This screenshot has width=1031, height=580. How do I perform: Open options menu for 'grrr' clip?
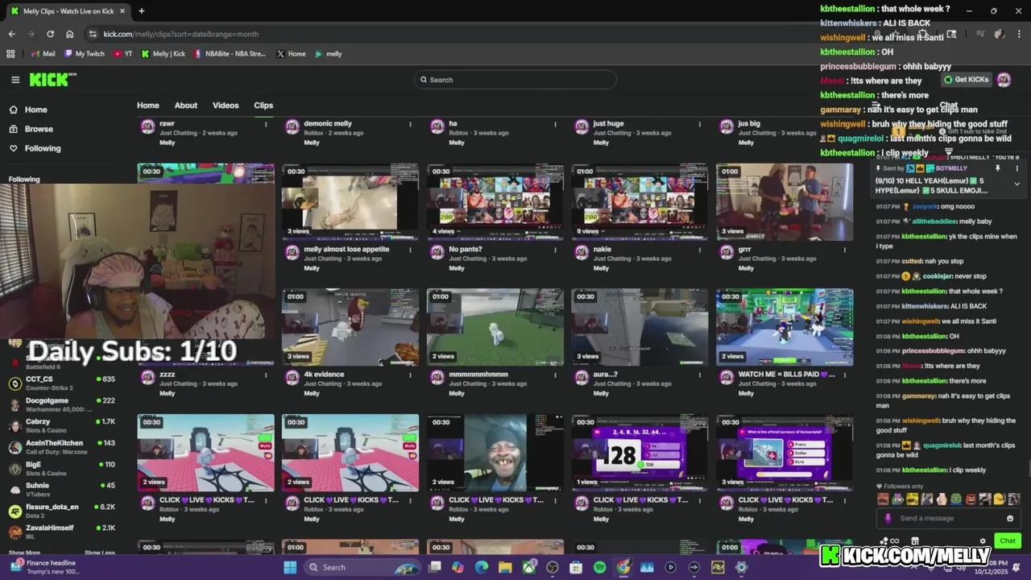(x=845, y=250)
